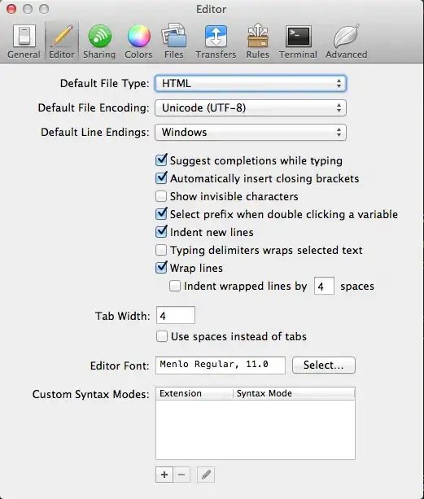Enable Indent wrapped lines by spaces

point(175,286)
